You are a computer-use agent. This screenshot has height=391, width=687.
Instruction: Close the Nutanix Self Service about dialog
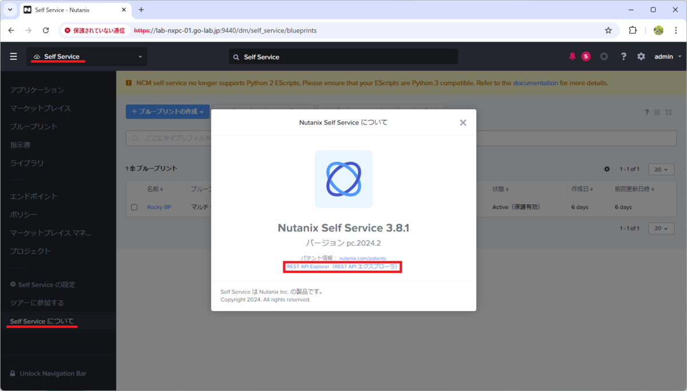point(463,122)
